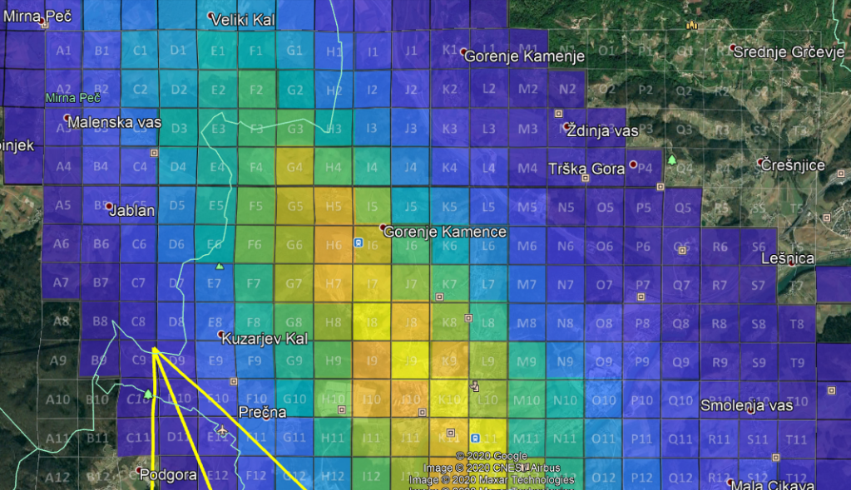Image resolution: width=851 pixels, height=490 pixels.
Task: Select the dark purple R8 grid cell
Action: (x=720, y=323)
